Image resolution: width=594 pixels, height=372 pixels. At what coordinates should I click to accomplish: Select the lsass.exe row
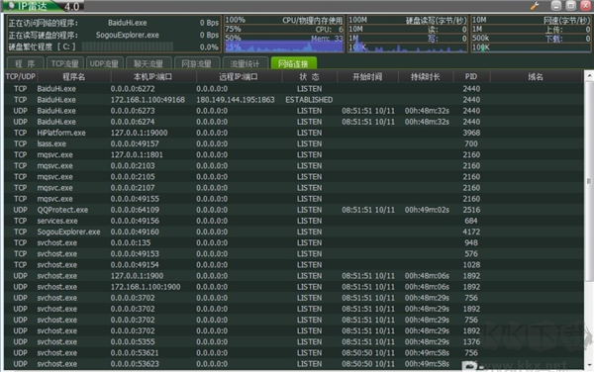[x=294, y=143]
